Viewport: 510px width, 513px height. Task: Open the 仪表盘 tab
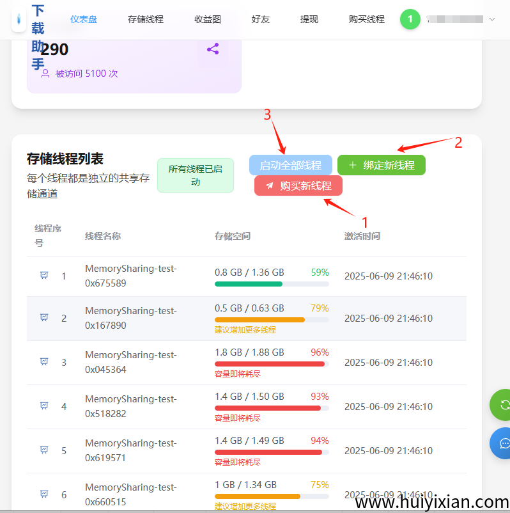84,19
